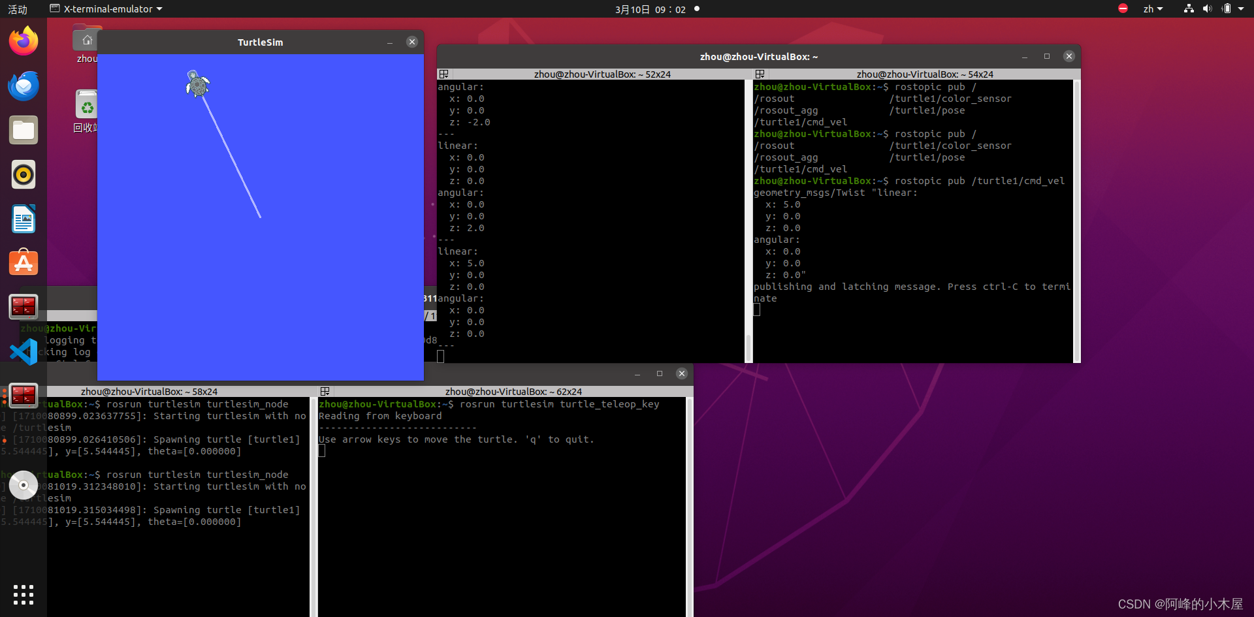Image resolution: width=1254 pixels, height=617 pixels.
Task: Click the teleop_key pane scrollbar
Action: tap(690, 507)
